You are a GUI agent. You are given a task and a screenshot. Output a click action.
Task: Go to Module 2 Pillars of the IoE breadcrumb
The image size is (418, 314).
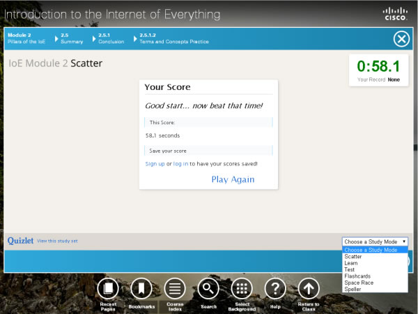coord(28,38)
